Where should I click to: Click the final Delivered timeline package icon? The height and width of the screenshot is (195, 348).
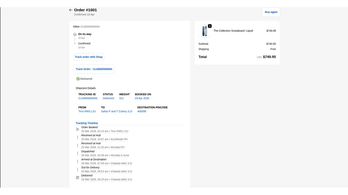pyautogui.click(x=77, y=178)
